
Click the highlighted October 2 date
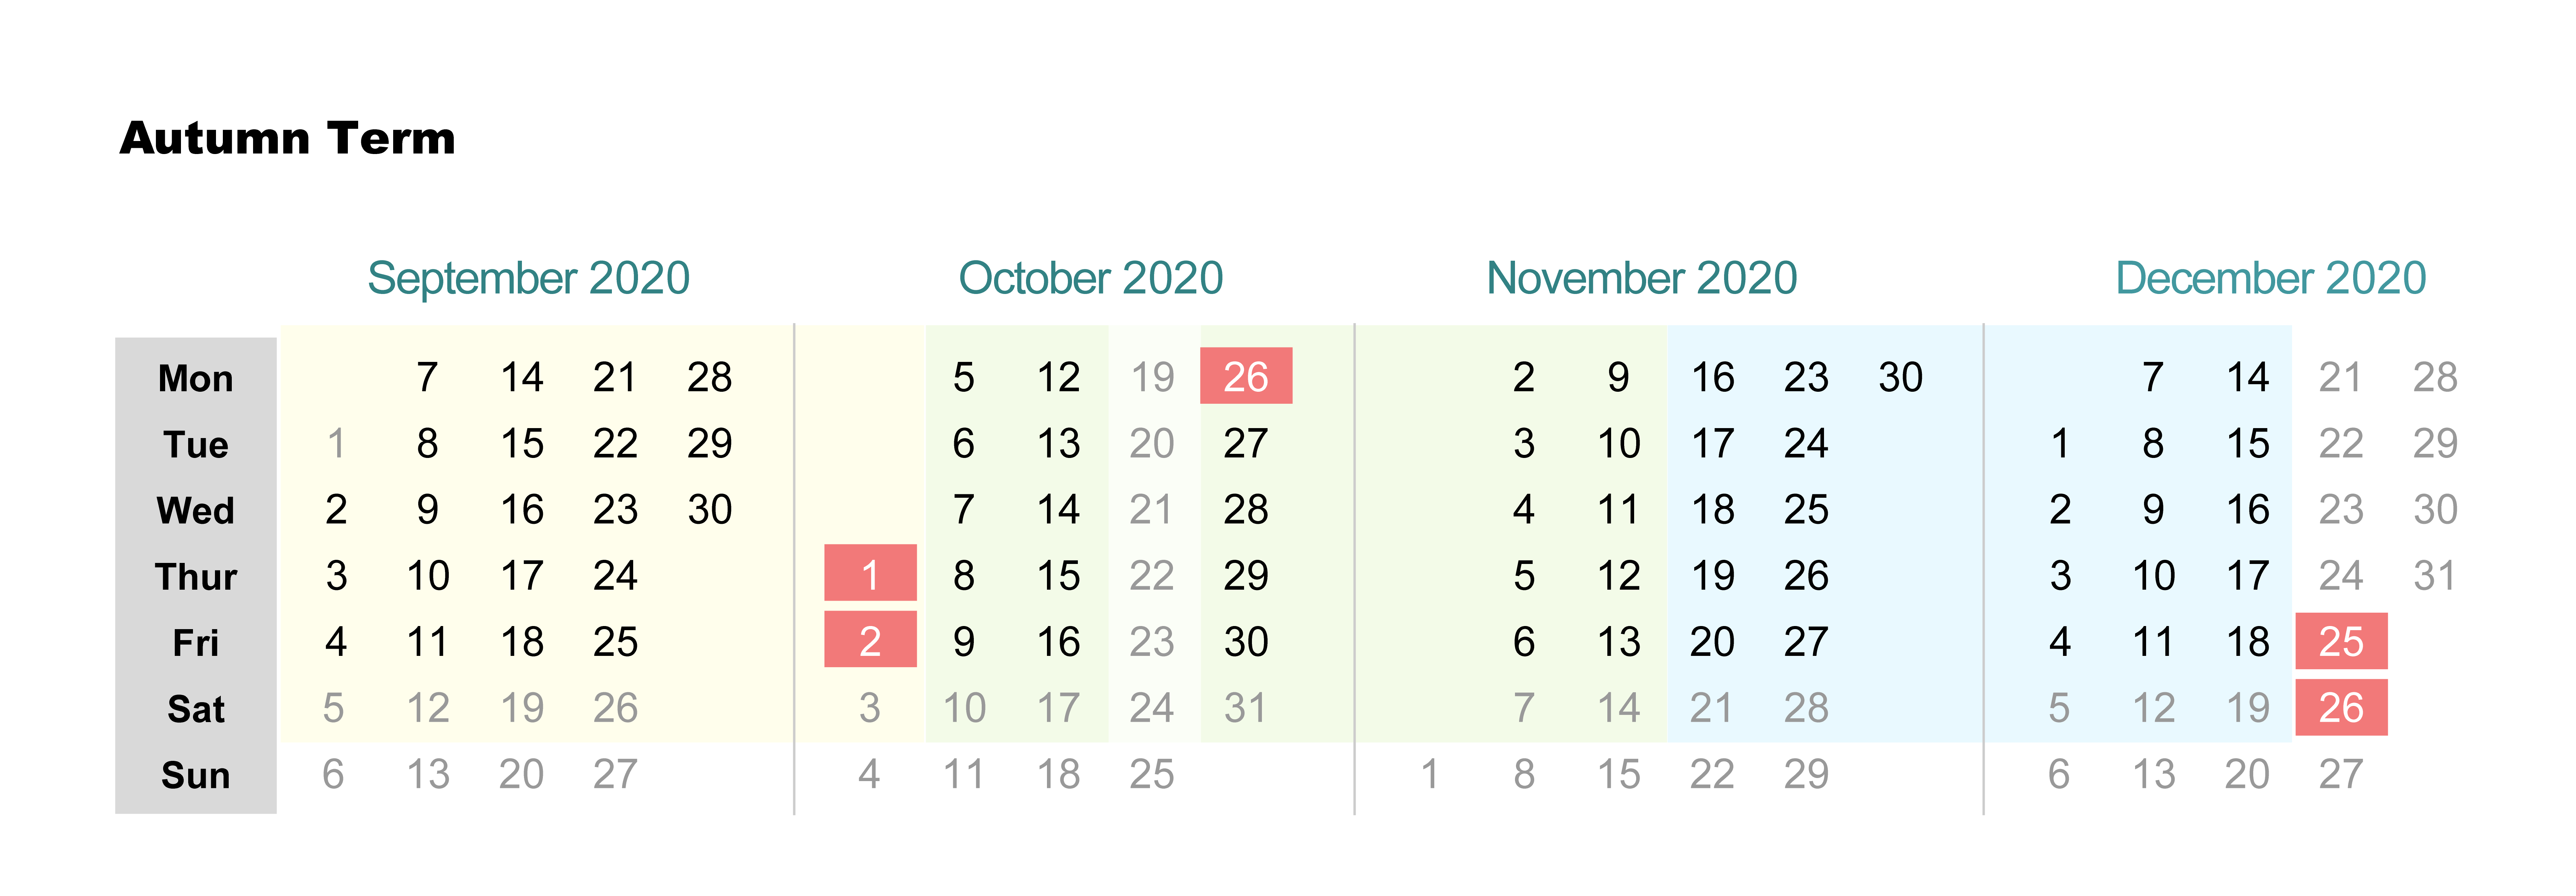870,640
